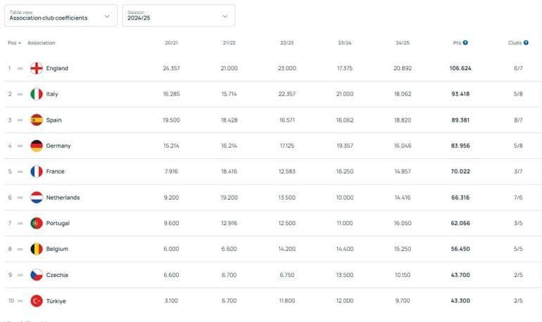Open the France association link
This screenshot has width=542, height=322.
click(55, 172)
